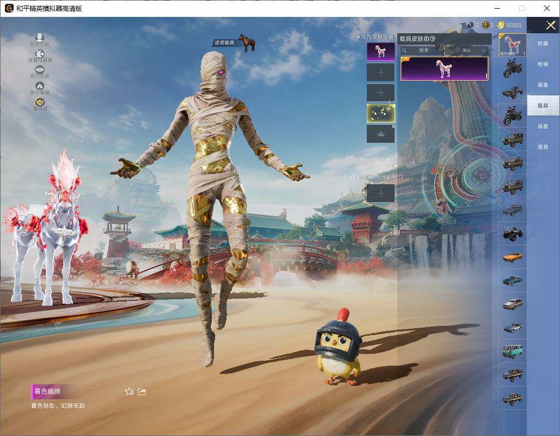Click the 载具皮肤 panel title
Screen dimensions: 560x436
[x=414, y=39]
